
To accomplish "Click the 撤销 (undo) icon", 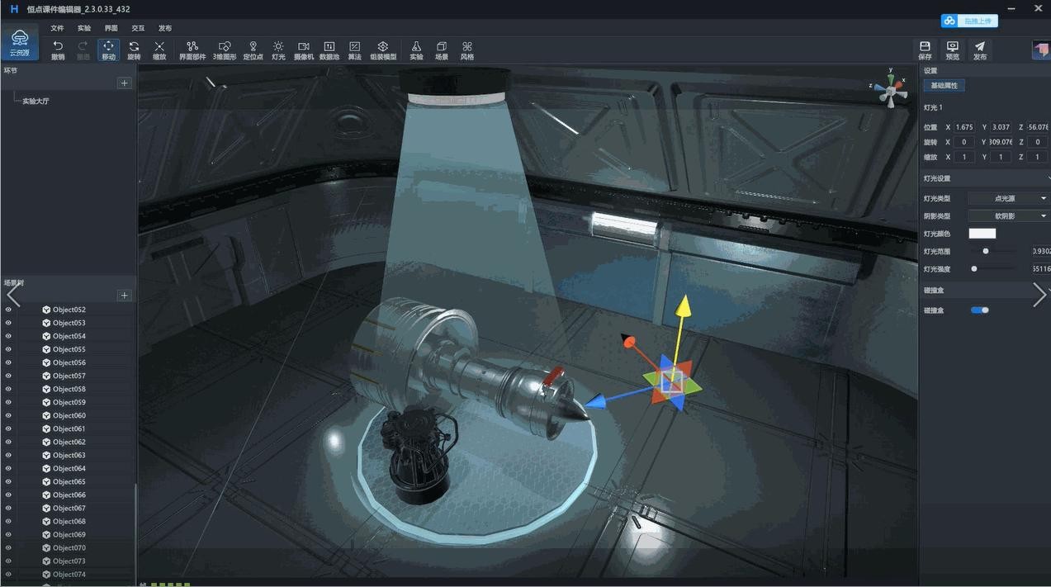I will click(58, 50).
